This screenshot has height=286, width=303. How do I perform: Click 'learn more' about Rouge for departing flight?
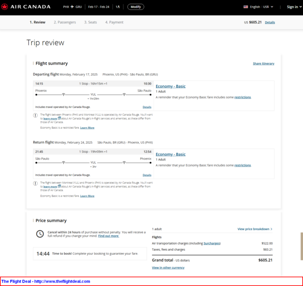click(50, 118)
